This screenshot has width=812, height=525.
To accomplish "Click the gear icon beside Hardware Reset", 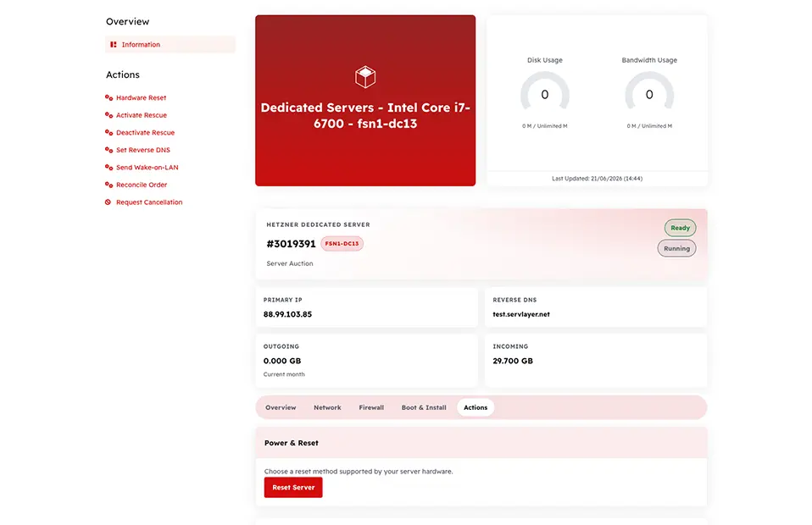I will point(108,97).
